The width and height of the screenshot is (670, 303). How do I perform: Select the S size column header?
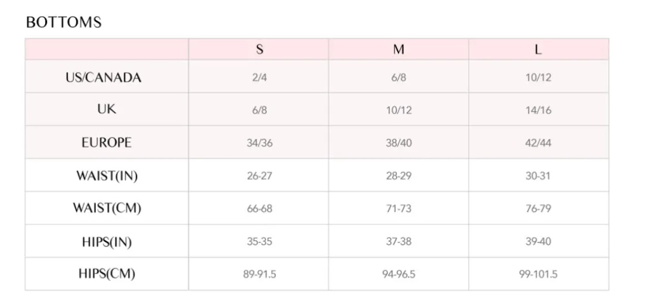click(260, 49)
